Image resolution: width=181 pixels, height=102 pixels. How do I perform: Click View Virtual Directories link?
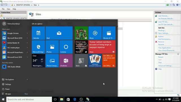tap(166, 50)
